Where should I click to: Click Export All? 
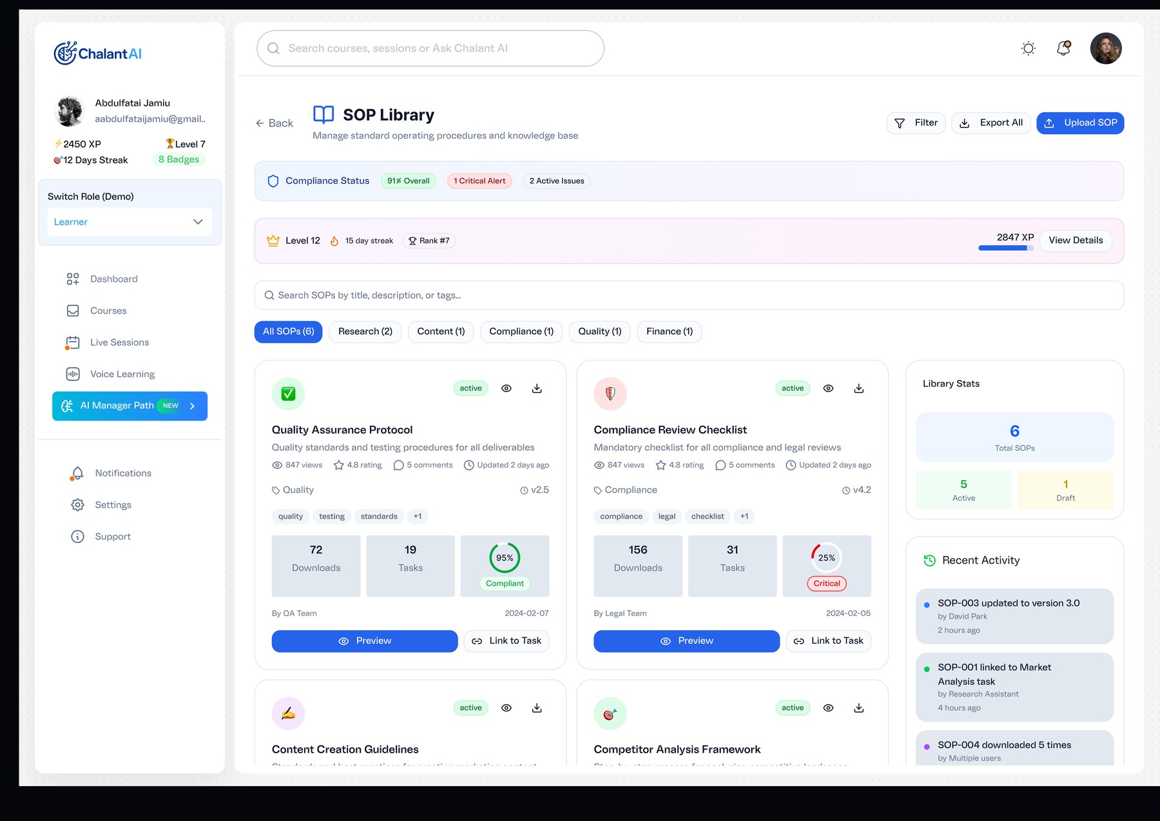point(991,123)
